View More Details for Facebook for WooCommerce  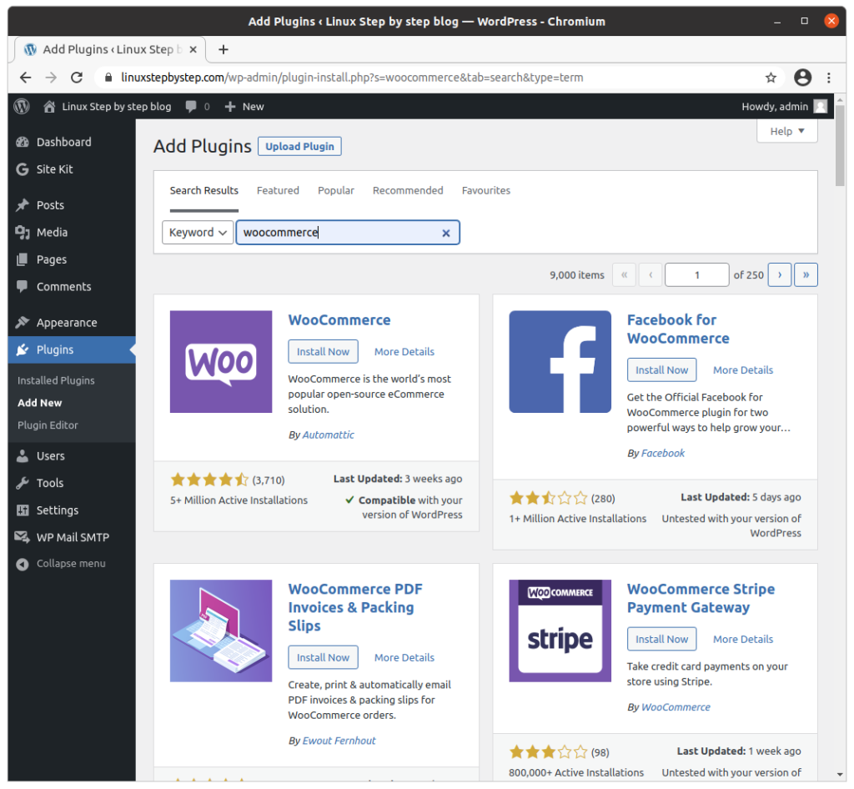[743, 370]
